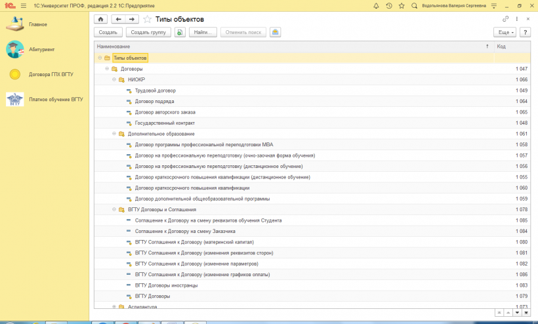Navigate back with left arrow

click(x=118, y=19)
